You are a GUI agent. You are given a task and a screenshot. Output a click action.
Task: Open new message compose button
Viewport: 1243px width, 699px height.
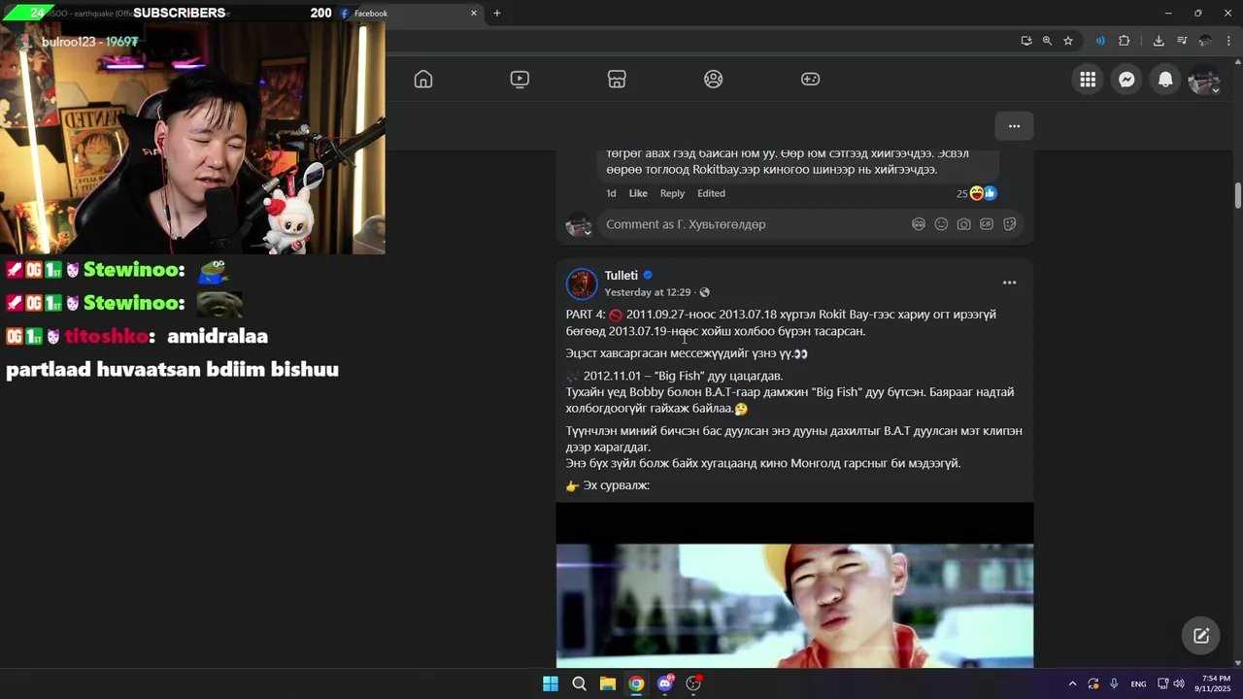point(1201,636)
